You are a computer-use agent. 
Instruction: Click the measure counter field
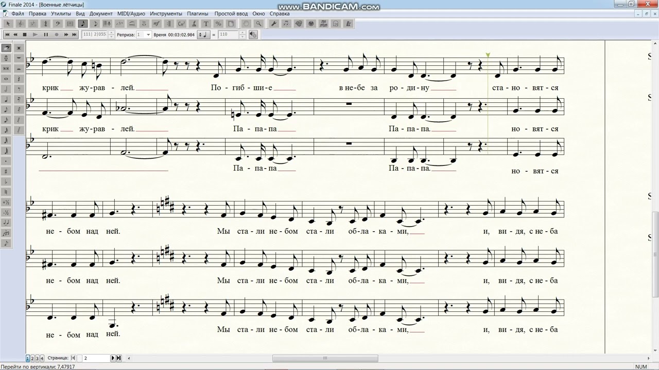[94, 34]
